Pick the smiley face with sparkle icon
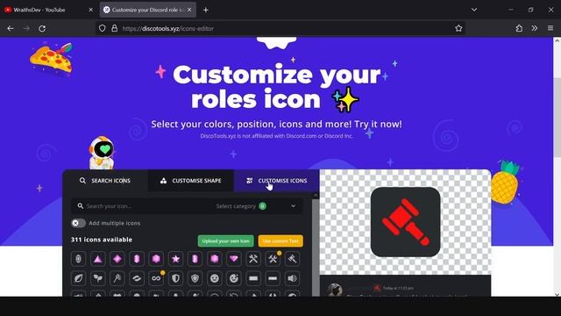Viewport: 561px width, 316px height. pos(234,278)
